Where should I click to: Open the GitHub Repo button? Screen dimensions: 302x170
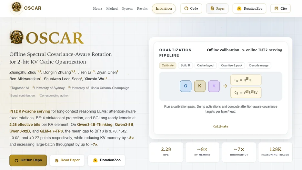(28, 160)
